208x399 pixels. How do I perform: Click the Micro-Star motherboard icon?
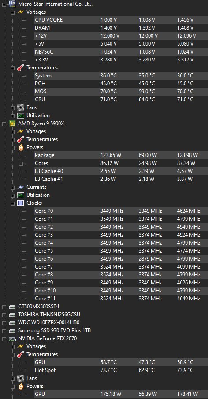pos(12,4)
